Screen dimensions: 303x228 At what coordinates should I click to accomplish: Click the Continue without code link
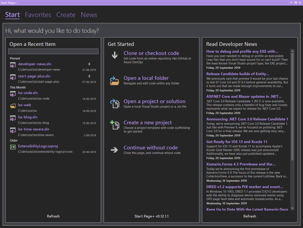(151, 147)
